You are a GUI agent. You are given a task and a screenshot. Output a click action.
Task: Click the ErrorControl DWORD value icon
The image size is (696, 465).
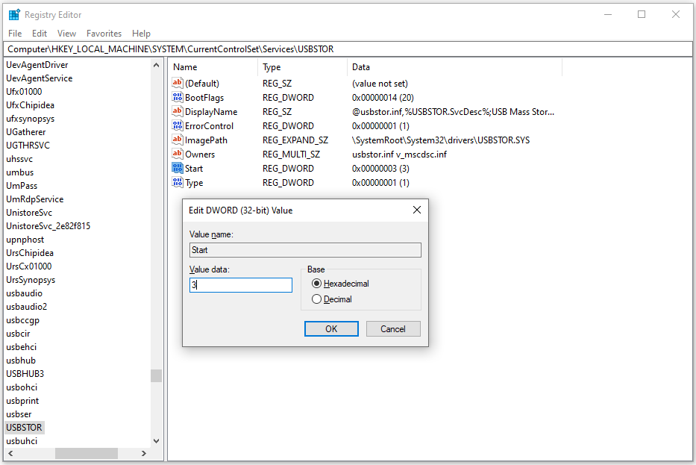pos(177,125)
